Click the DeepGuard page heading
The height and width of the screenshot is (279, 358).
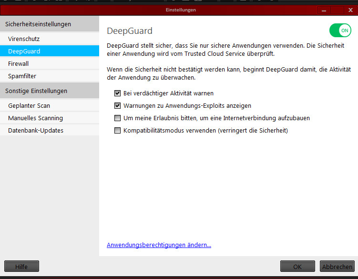coord(130,31)
